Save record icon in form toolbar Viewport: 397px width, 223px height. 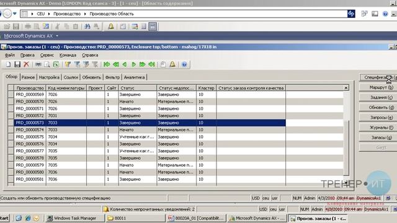pyautogui.click(x=17, y=64)
